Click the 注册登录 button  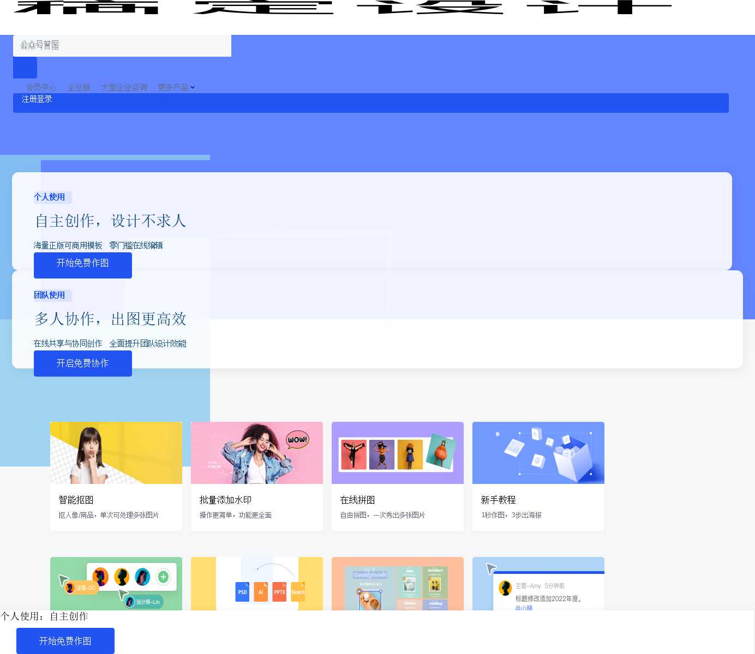tap(371, 103)
